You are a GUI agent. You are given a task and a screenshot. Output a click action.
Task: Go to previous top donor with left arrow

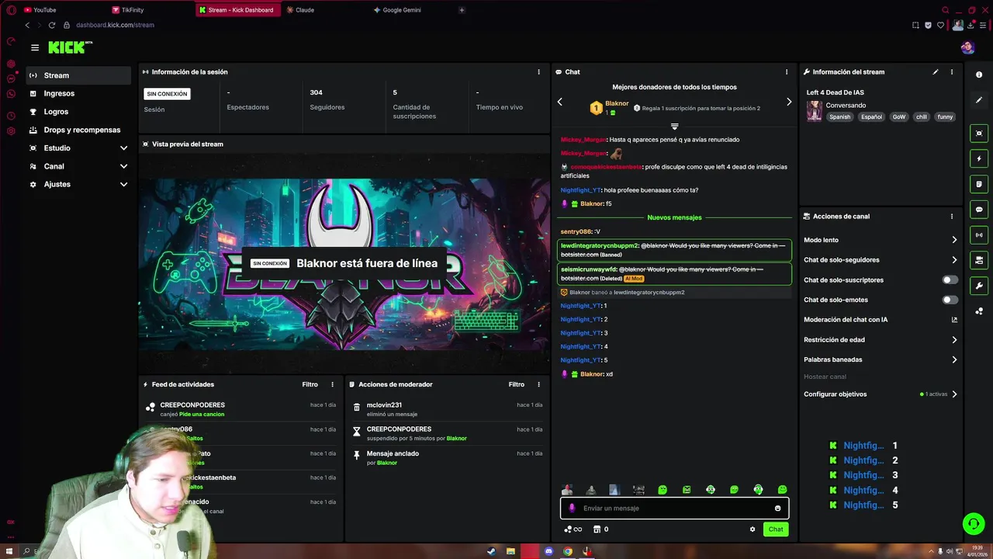(560, 102)
